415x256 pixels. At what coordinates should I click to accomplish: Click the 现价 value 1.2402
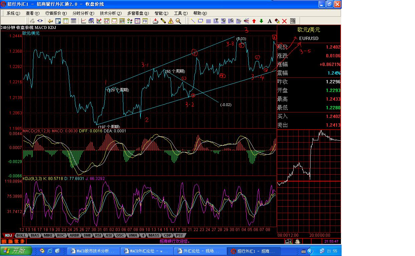(333, 47)
